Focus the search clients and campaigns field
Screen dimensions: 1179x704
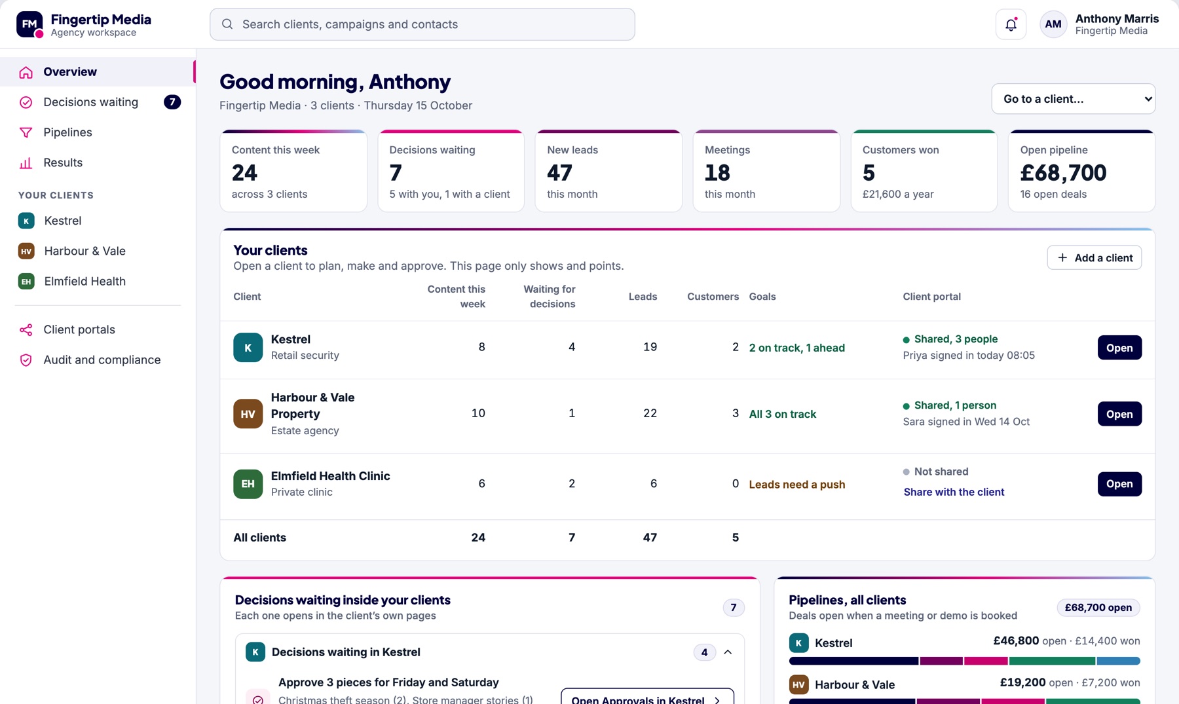coord(422,24)
